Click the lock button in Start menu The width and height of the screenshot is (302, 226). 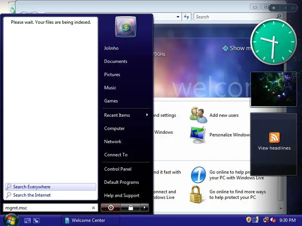point(131,208)
